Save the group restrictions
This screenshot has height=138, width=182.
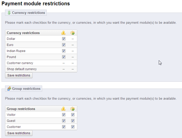click(x=19, y=133)
